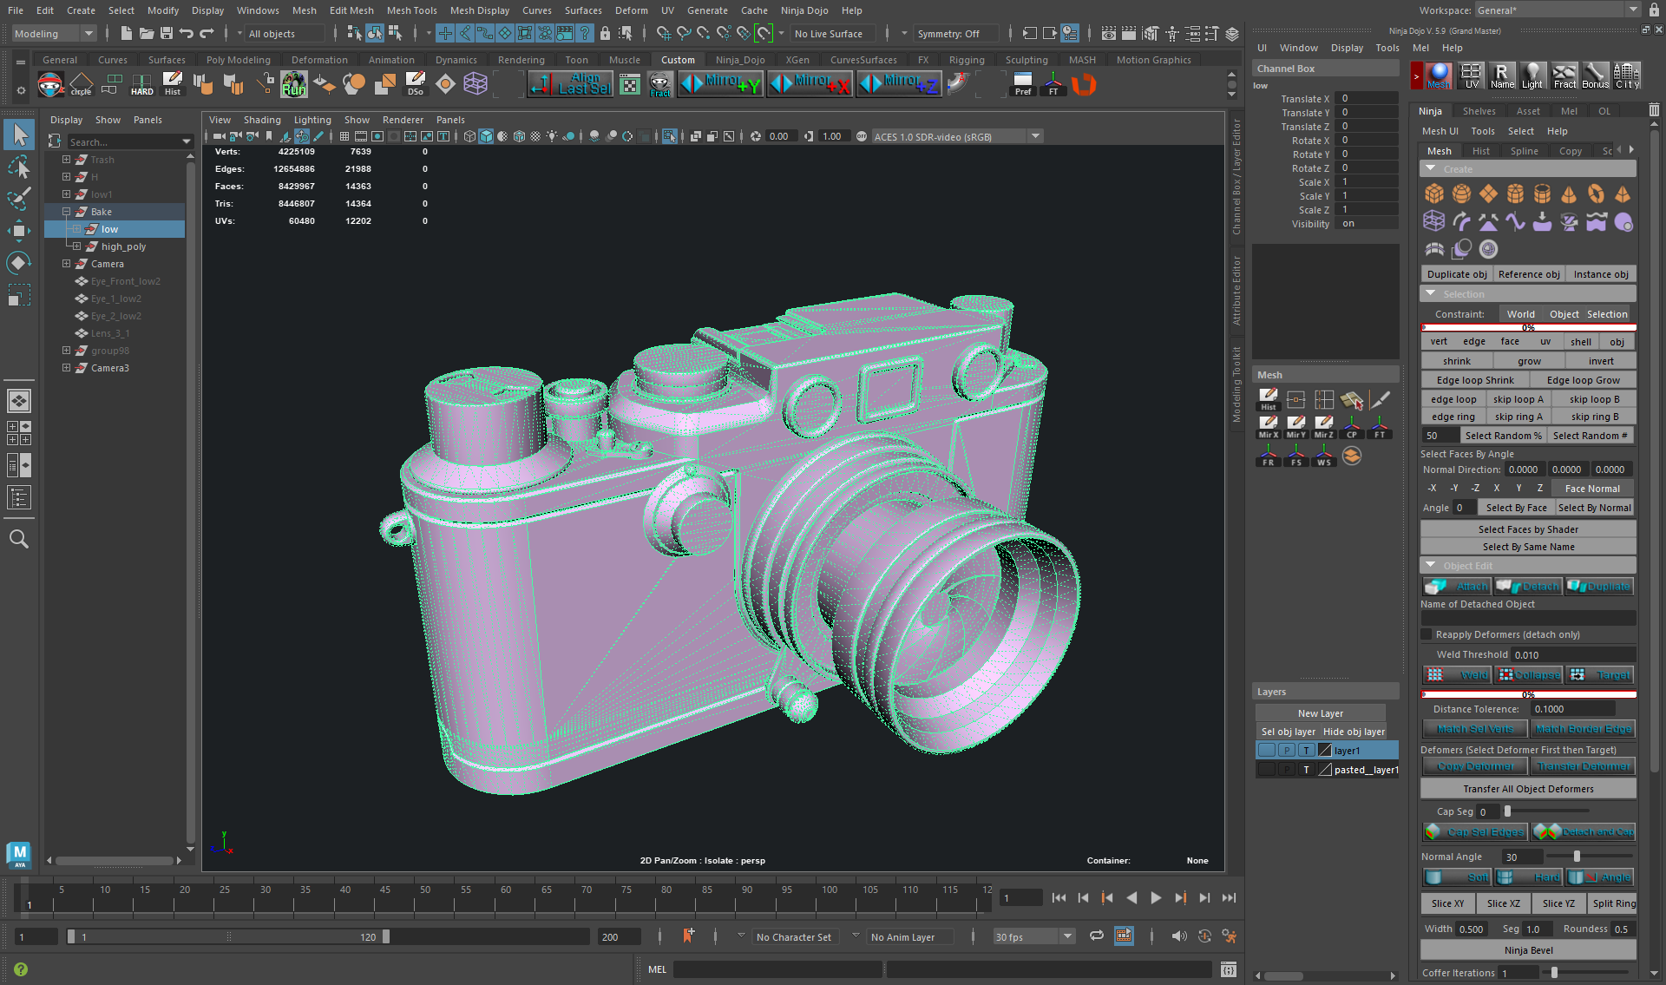Toggle the T state on pasted__layer1

pyautogui.click(x=1307, y=769)
